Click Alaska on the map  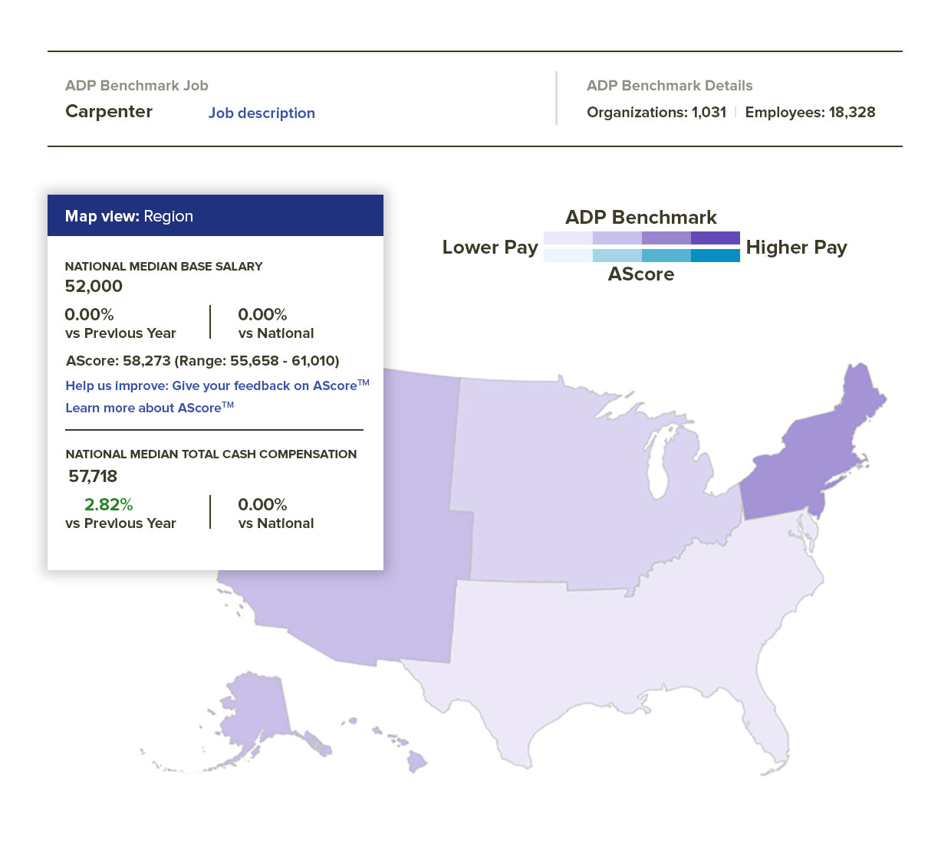coord(257,713)
